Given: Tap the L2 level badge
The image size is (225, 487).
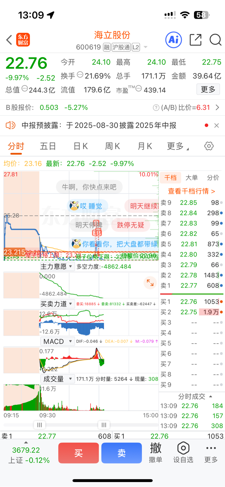Looking at the screenshot, I should point(136,47).
